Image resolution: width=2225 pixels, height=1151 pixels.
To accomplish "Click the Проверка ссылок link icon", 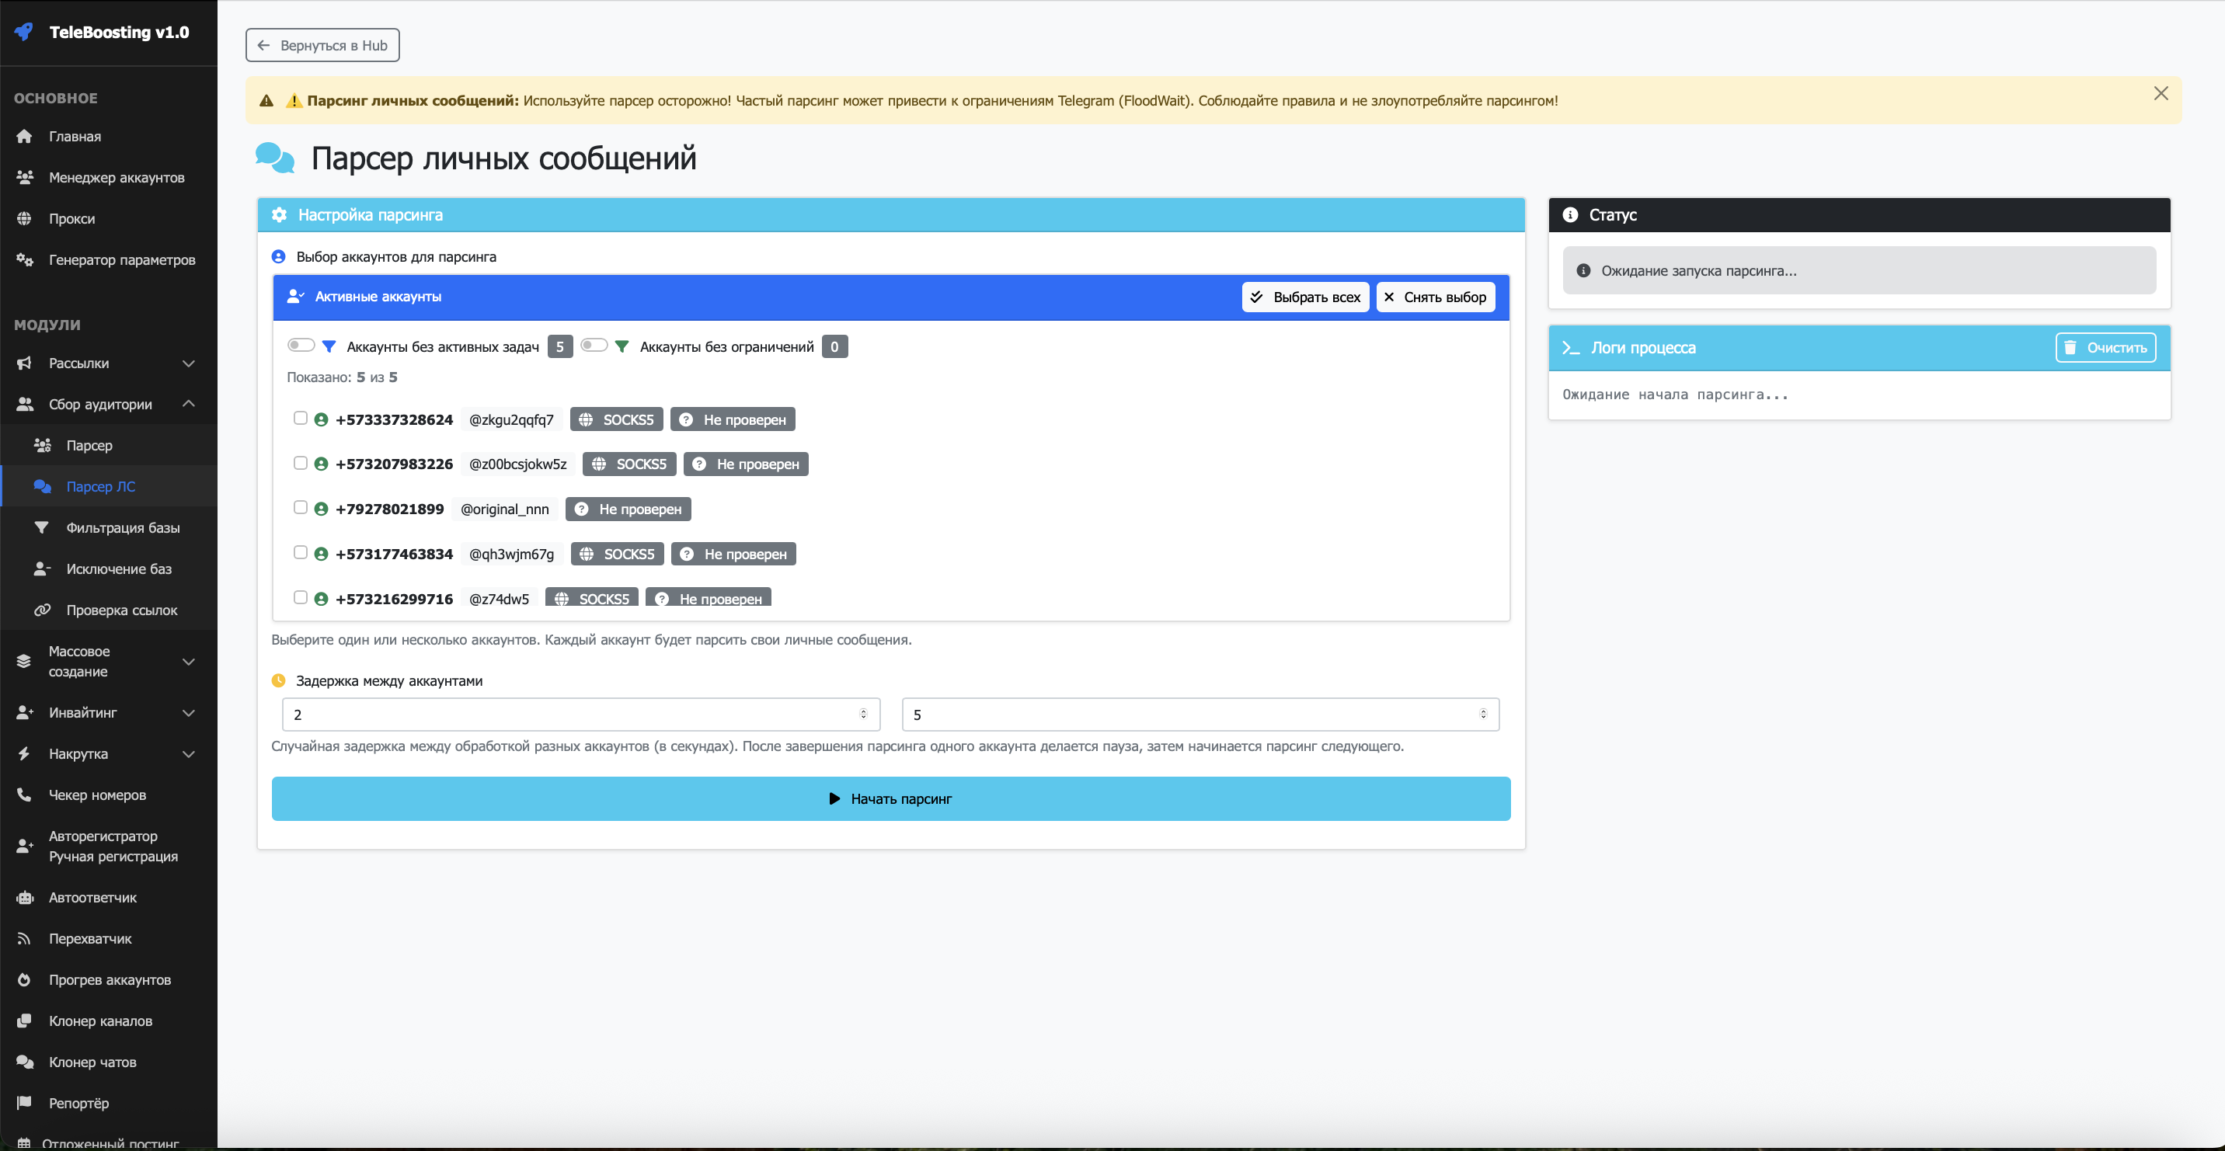I will point(41,610).
